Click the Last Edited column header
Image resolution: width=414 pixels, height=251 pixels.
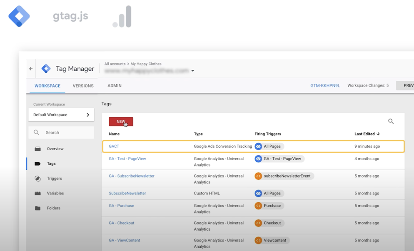coord(364,134)
